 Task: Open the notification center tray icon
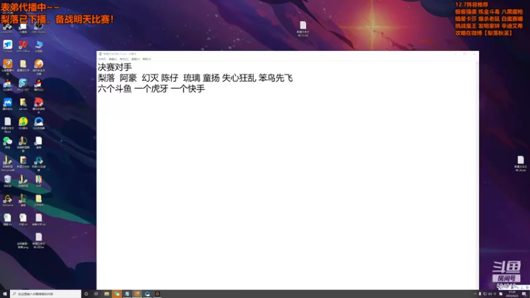[x=524, y=294]
